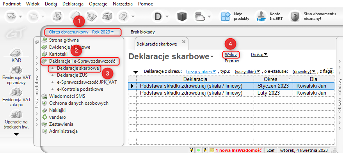The image size is (343, 153).
Task: Select Strona główna in module list
Action: click(64, 40)
